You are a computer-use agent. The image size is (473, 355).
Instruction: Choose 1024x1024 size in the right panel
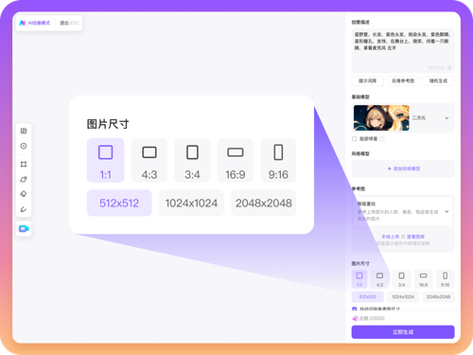pos(403,297)
